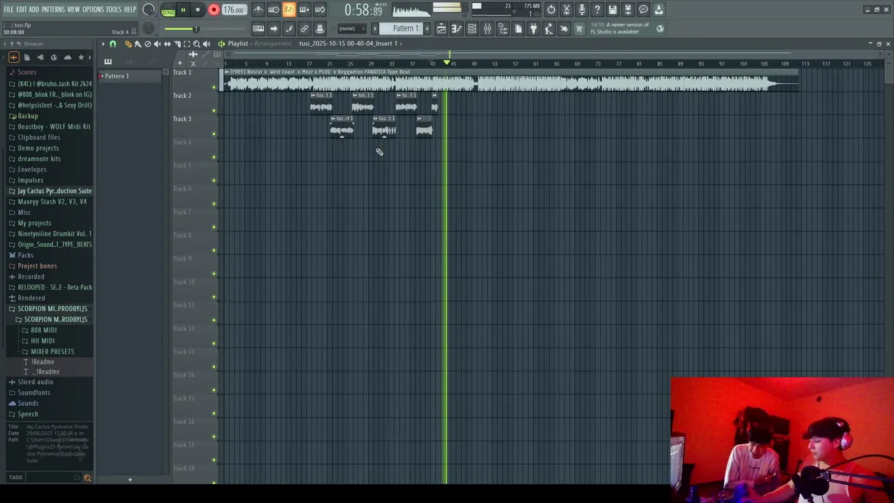This screenshot has width=894, height=503.
Task: Toggle the playlist magnet snap icon
Action: click(x=112, y=43)
